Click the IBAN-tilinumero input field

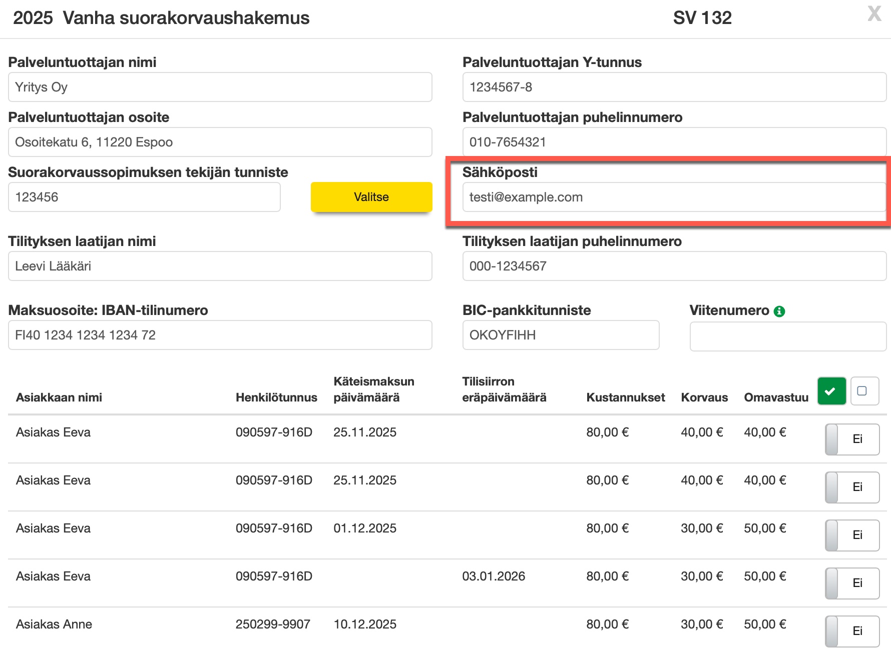(x=220, y=335)
